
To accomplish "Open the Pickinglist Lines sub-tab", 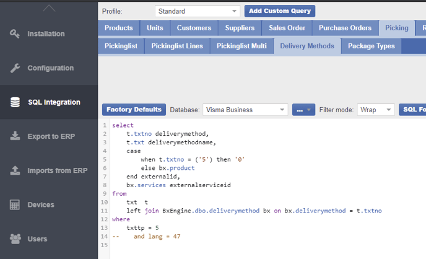I will [177, 46].
